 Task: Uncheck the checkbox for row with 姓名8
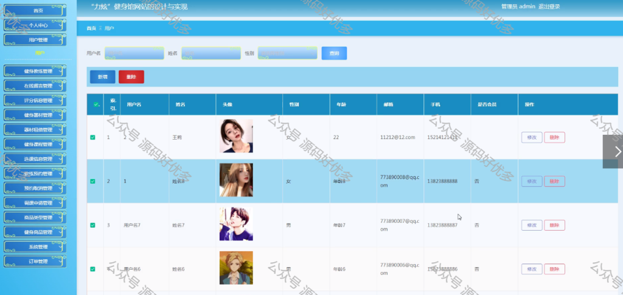[x=92, y=181]
